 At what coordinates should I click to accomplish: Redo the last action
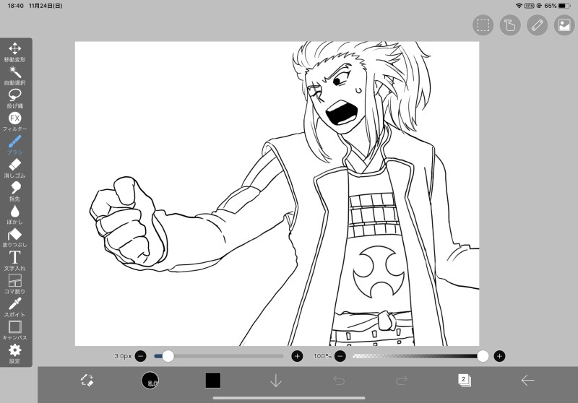click(402, 380)
